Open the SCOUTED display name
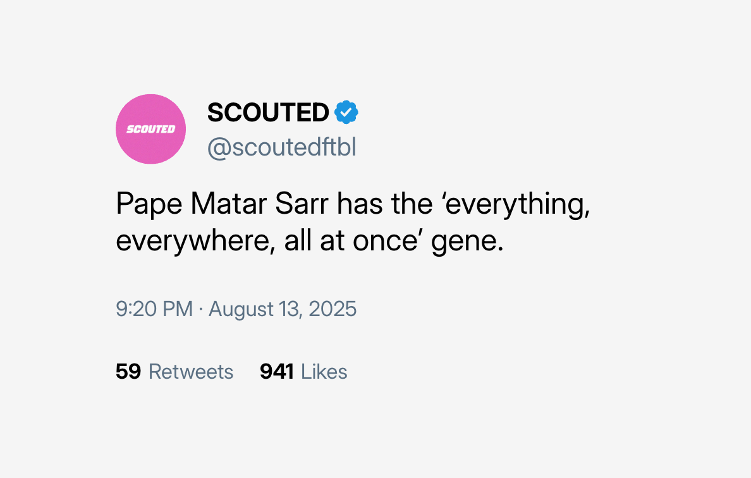The width and height of the screenshot is (751, 478). click(268, 113)
